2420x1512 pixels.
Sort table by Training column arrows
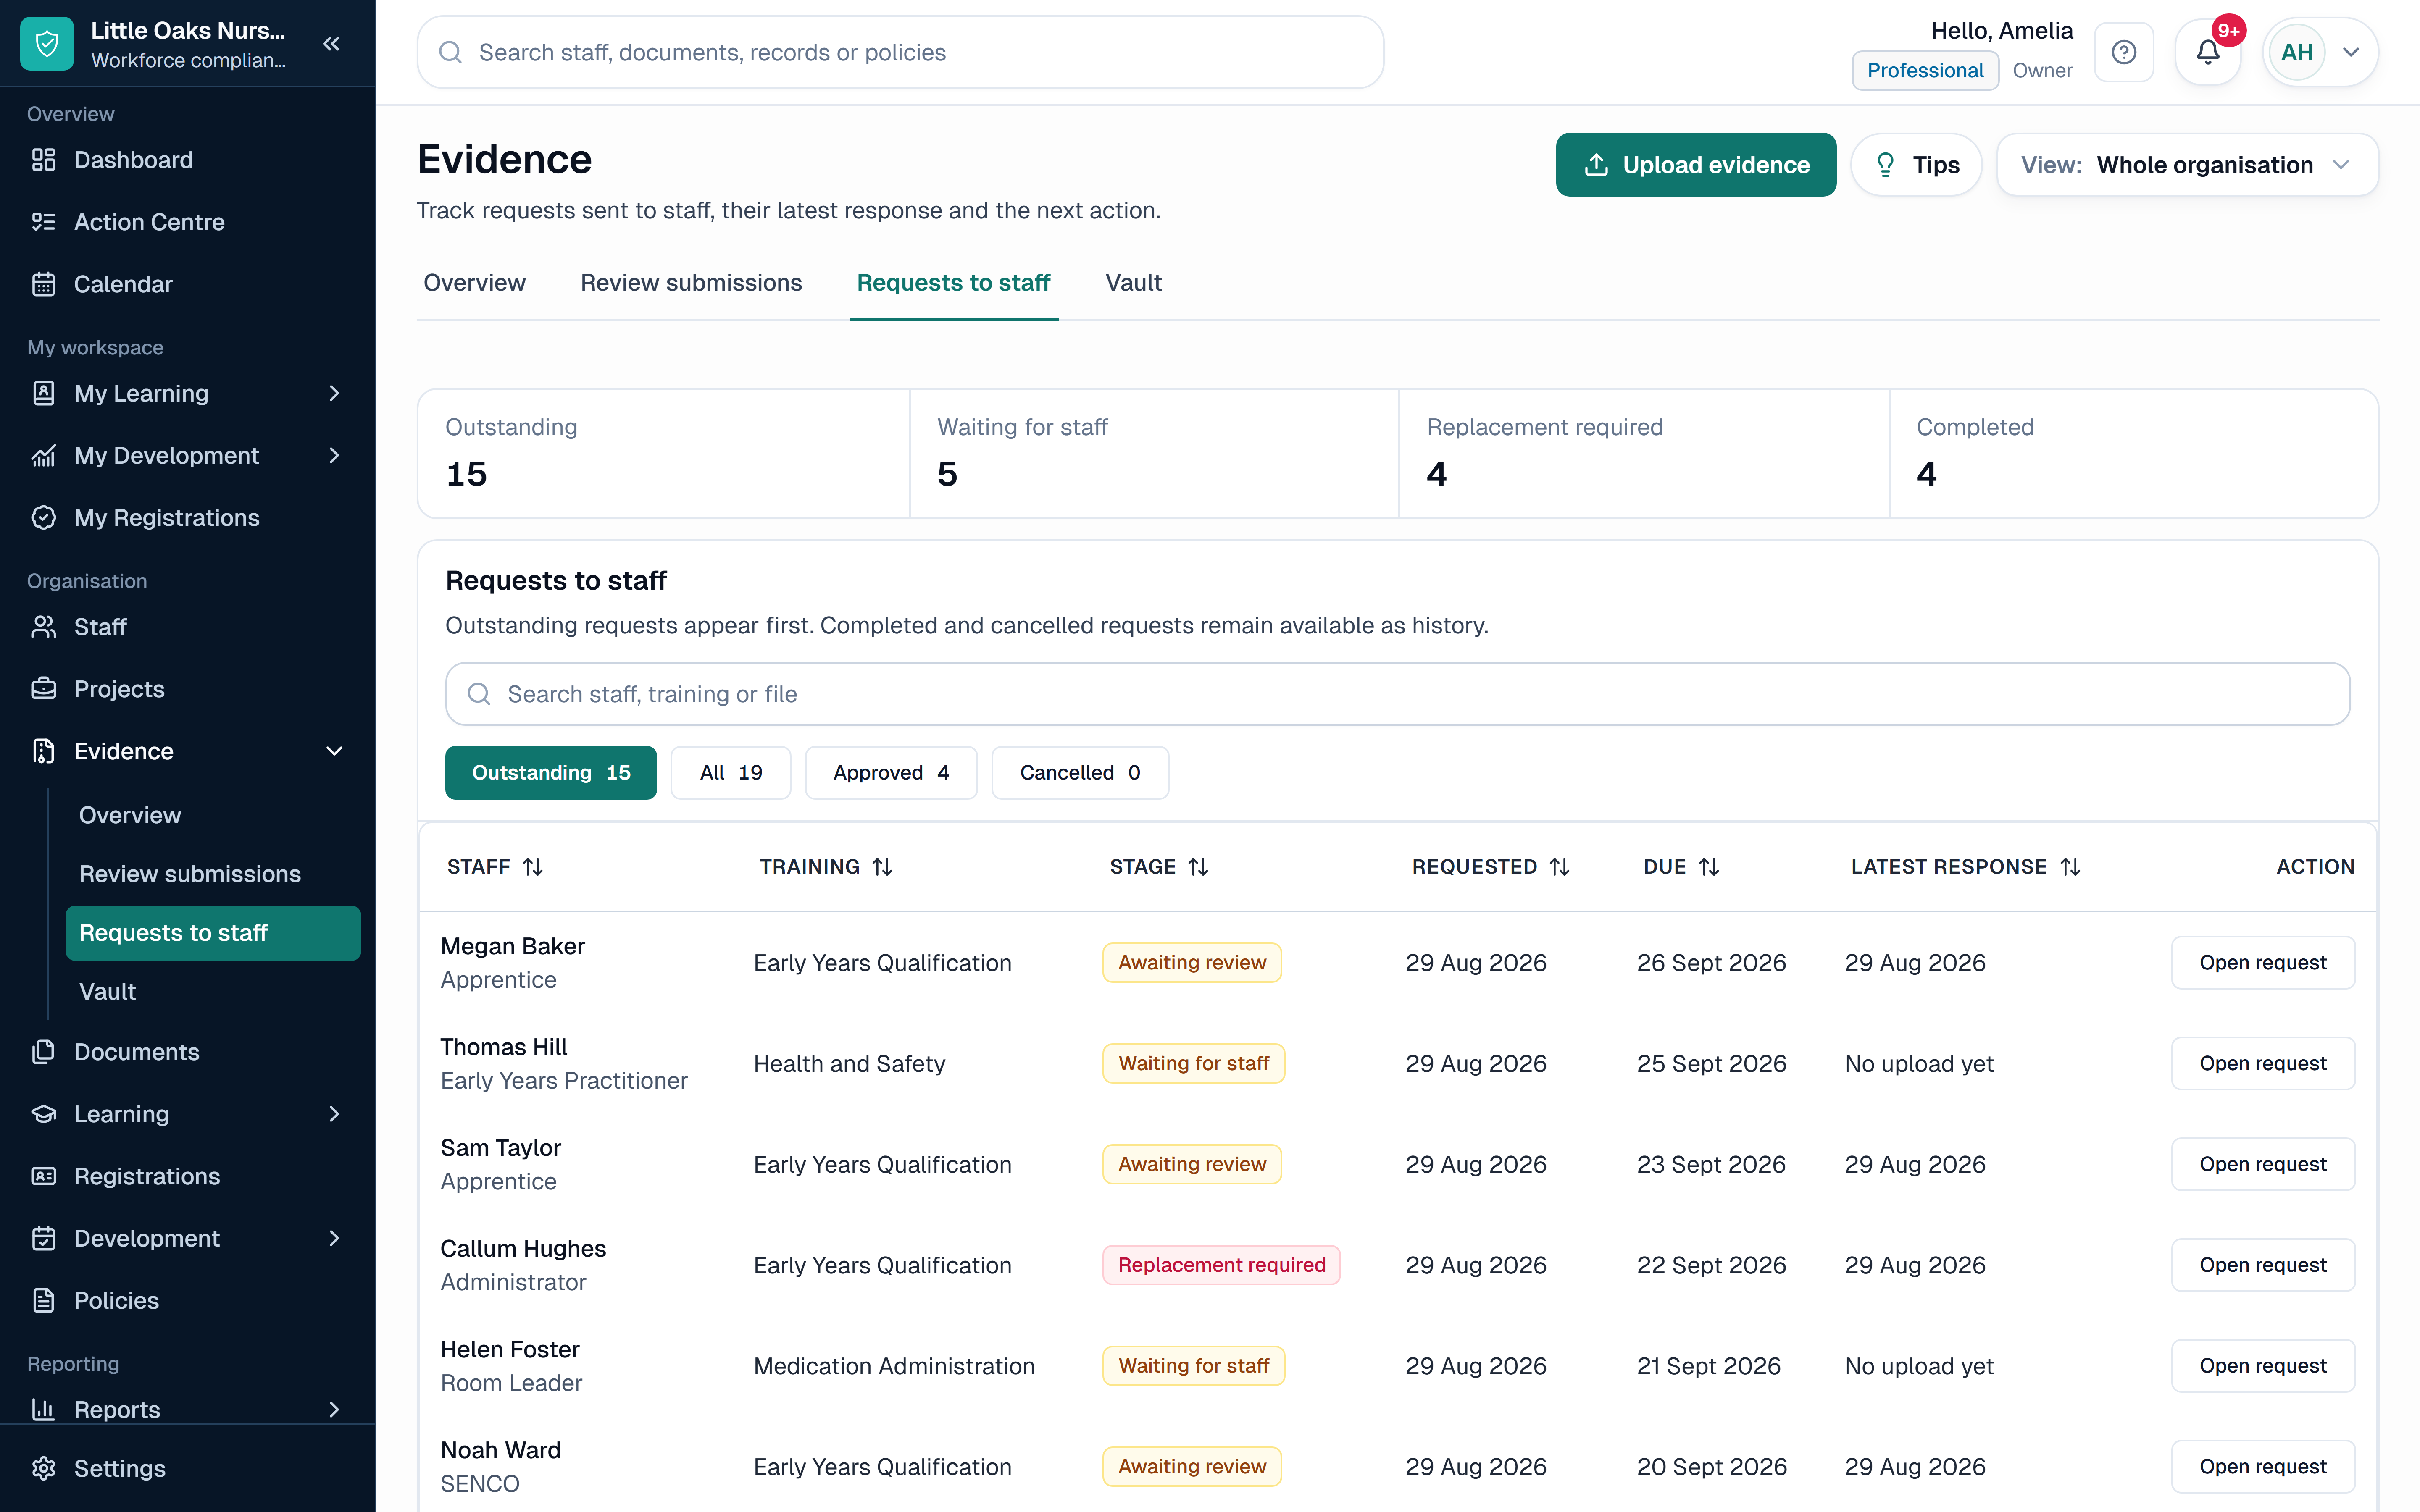882,867
